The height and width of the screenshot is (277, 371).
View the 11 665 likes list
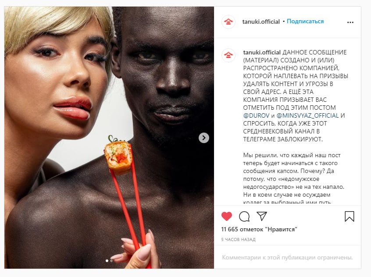point(259,229)
